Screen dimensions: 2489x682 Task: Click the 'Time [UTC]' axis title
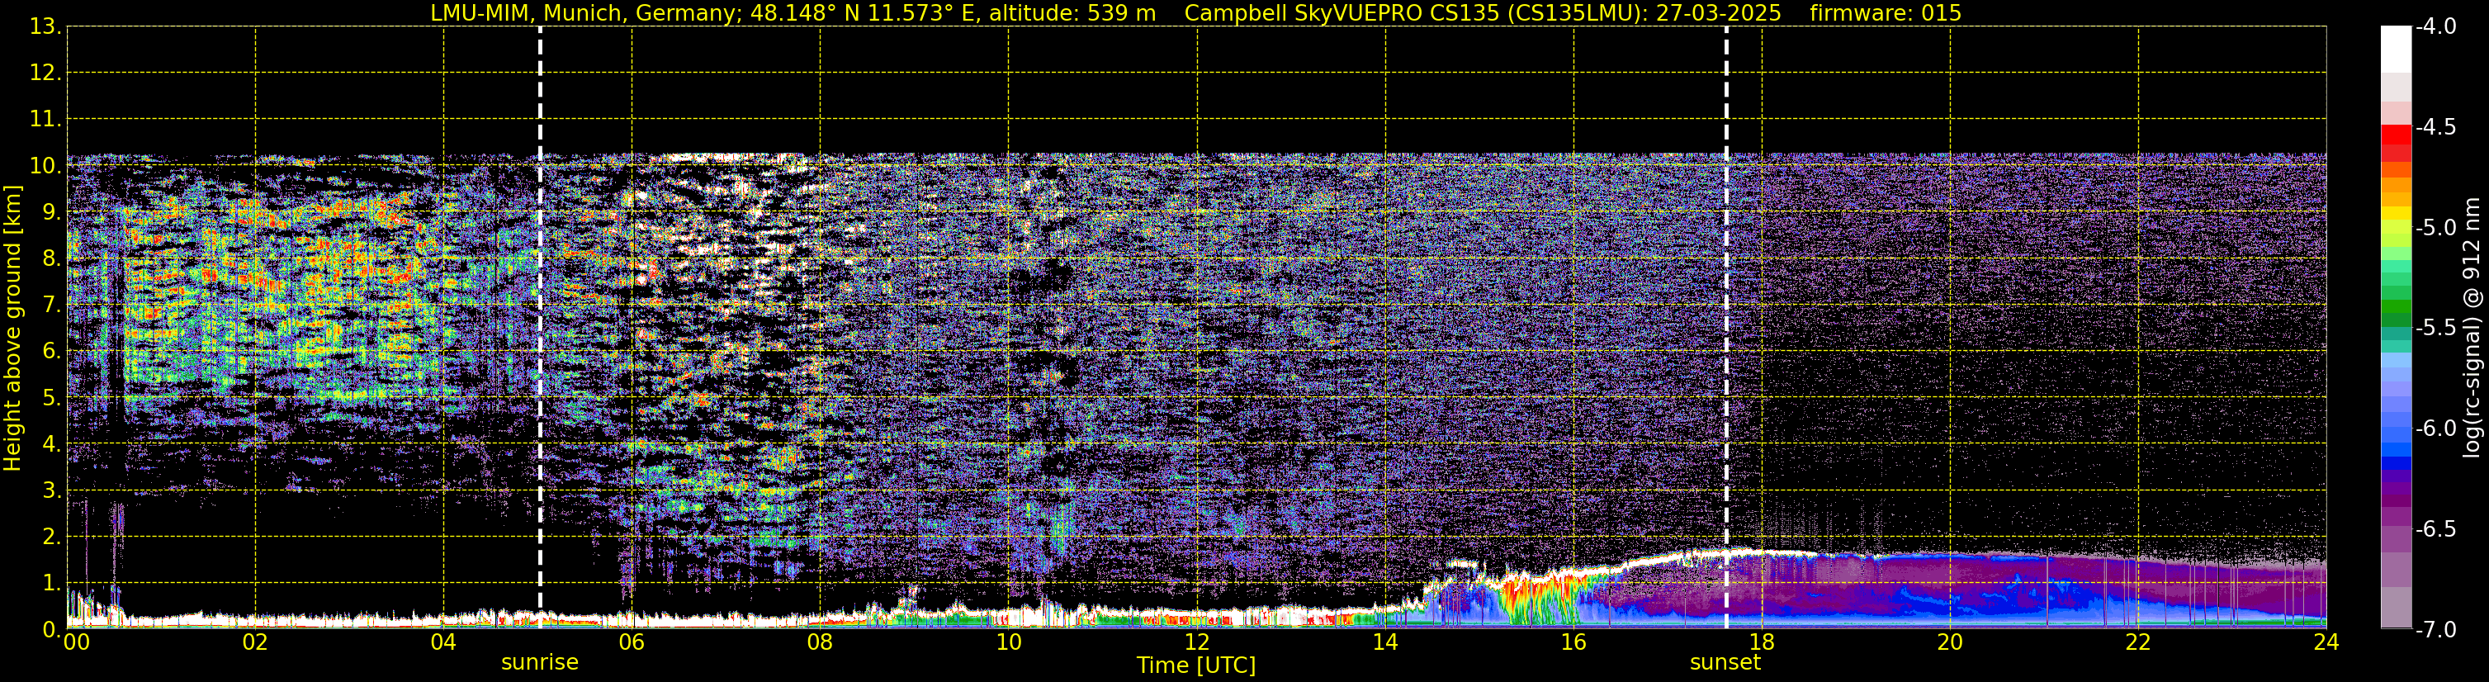click(x=1196, y=665)
